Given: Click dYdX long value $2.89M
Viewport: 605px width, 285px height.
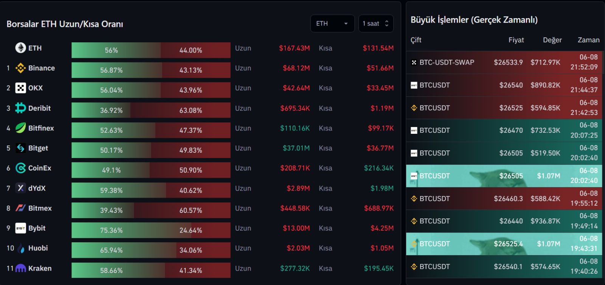Looking at the screenshot, I should pyautogui.click(x=298, y=188).
